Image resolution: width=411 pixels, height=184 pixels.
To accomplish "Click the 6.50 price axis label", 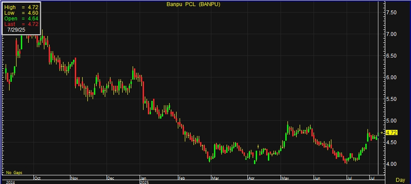I will pyautogui.click(x=391, y=56).
